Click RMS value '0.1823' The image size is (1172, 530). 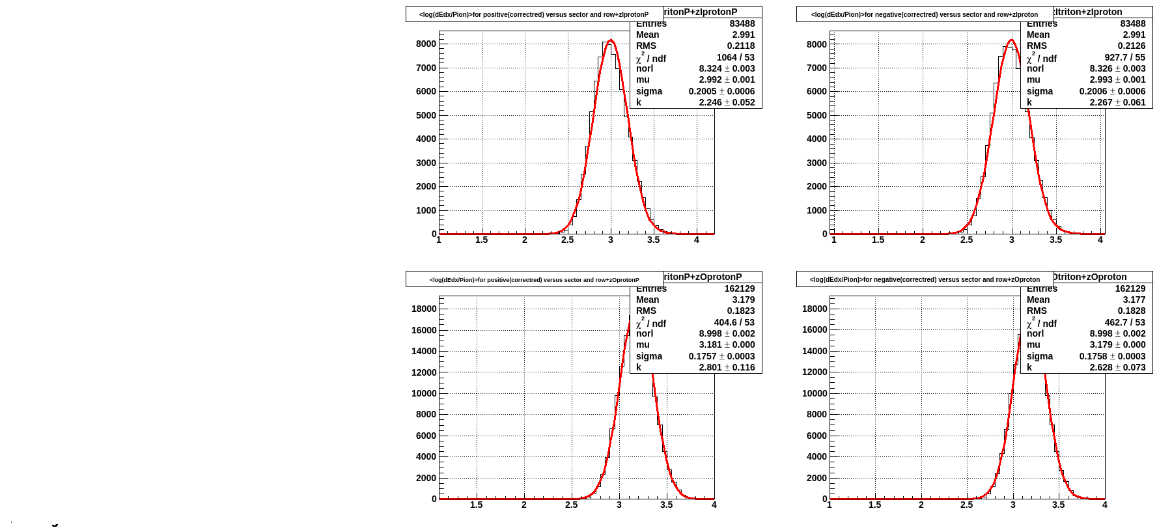click(741, 311)
